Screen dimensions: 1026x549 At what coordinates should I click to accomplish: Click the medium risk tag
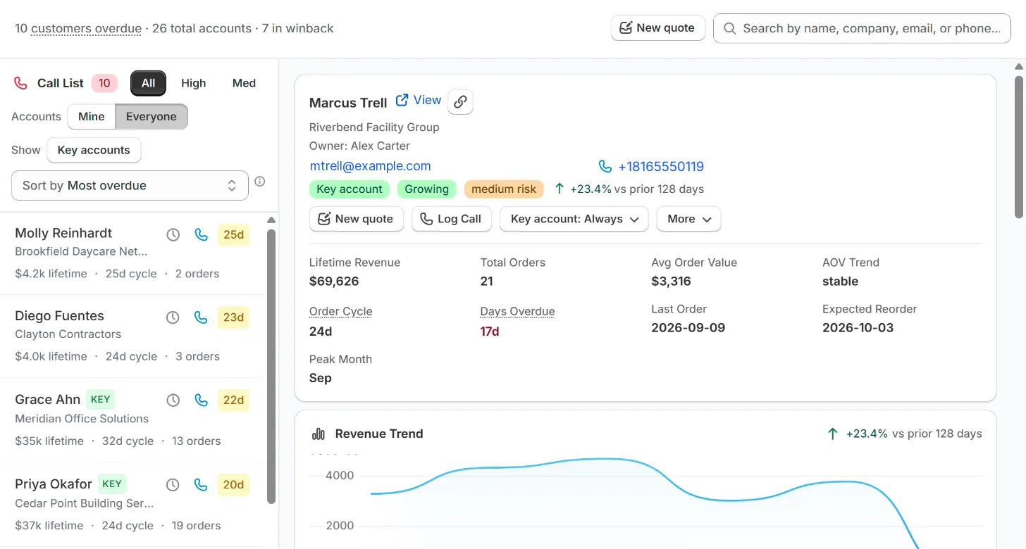tap(504, 189)
